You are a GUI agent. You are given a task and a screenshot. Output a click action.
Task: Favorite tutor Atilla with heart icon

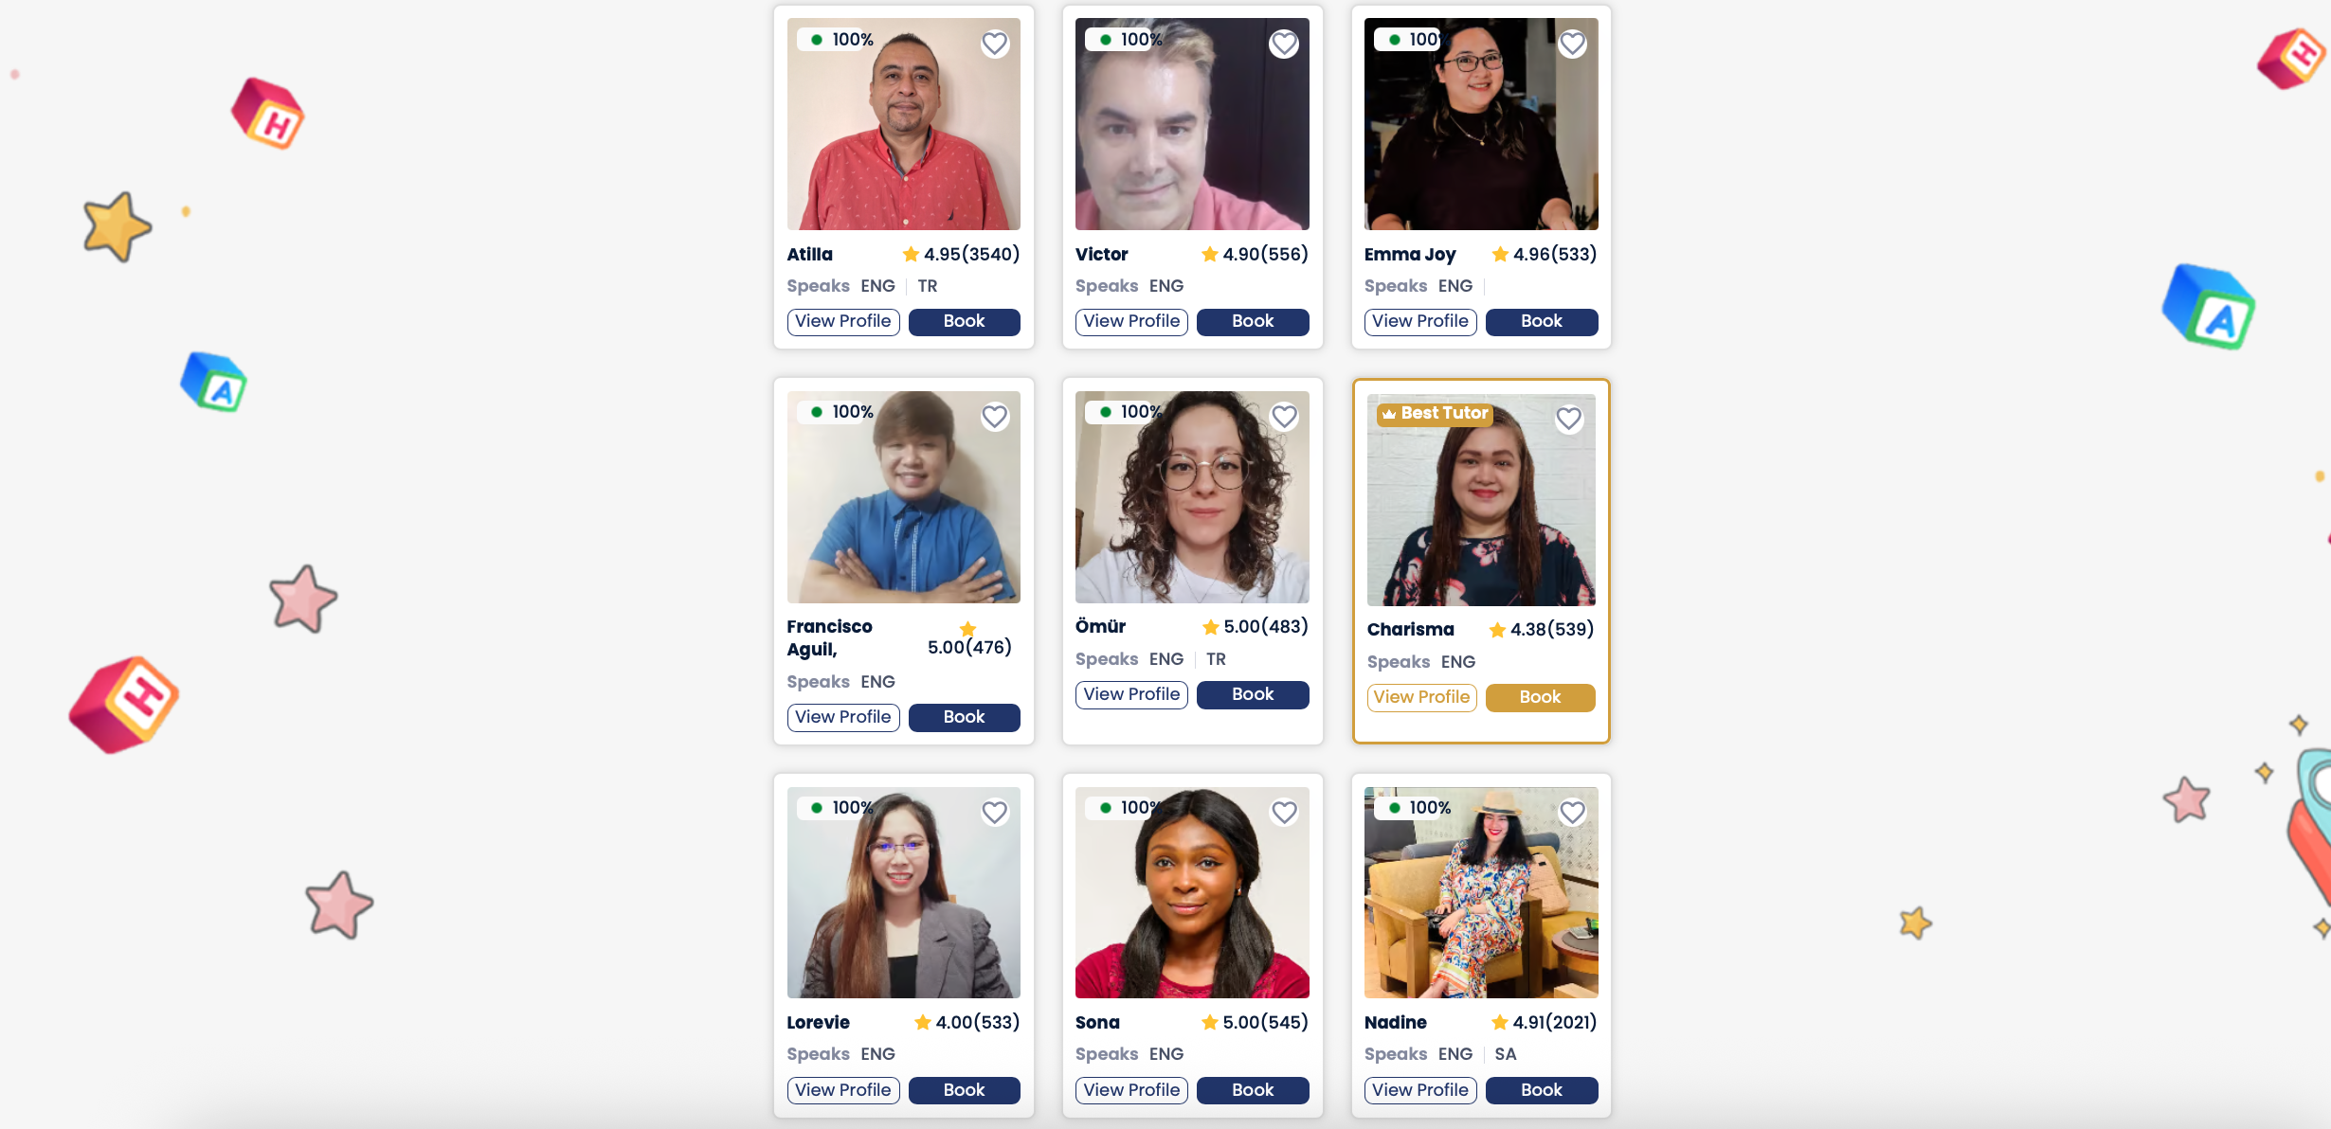[994, 44]
